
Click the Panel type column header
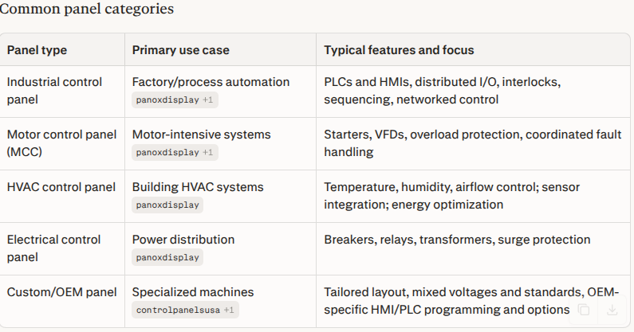37,50
